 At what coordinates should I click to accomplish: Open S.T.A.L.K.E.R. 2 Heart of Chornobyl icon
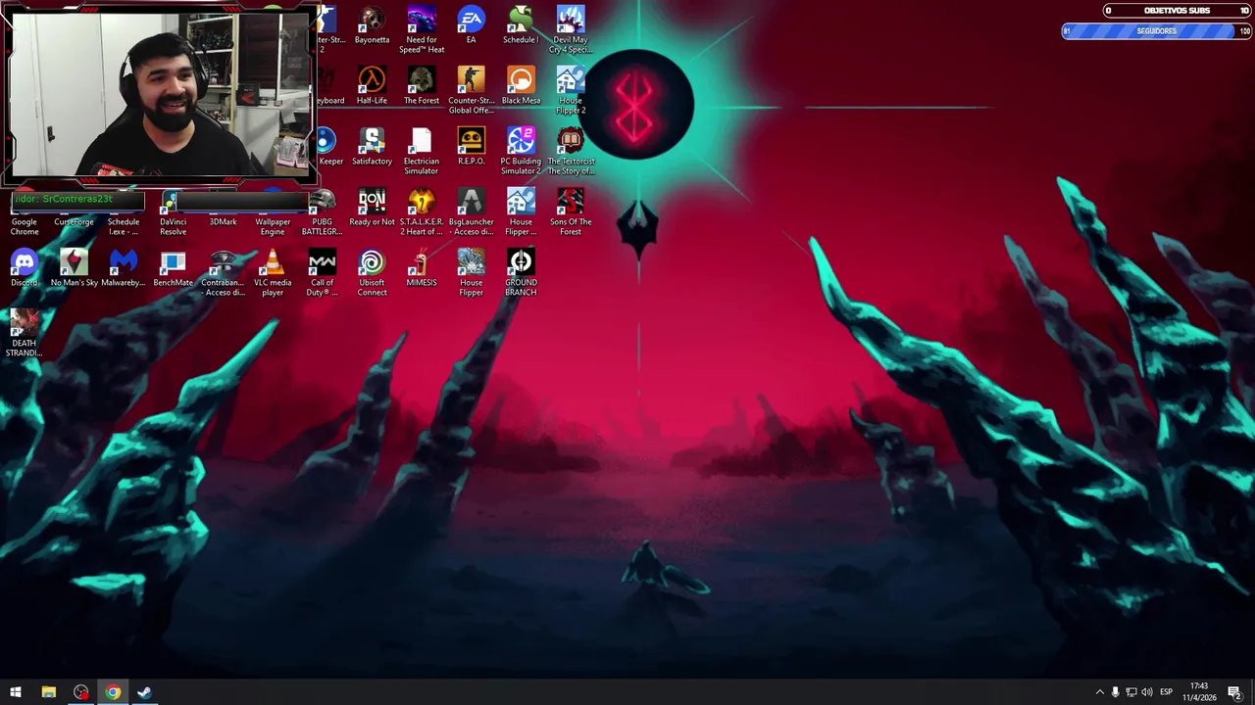(x=422, y=211)
